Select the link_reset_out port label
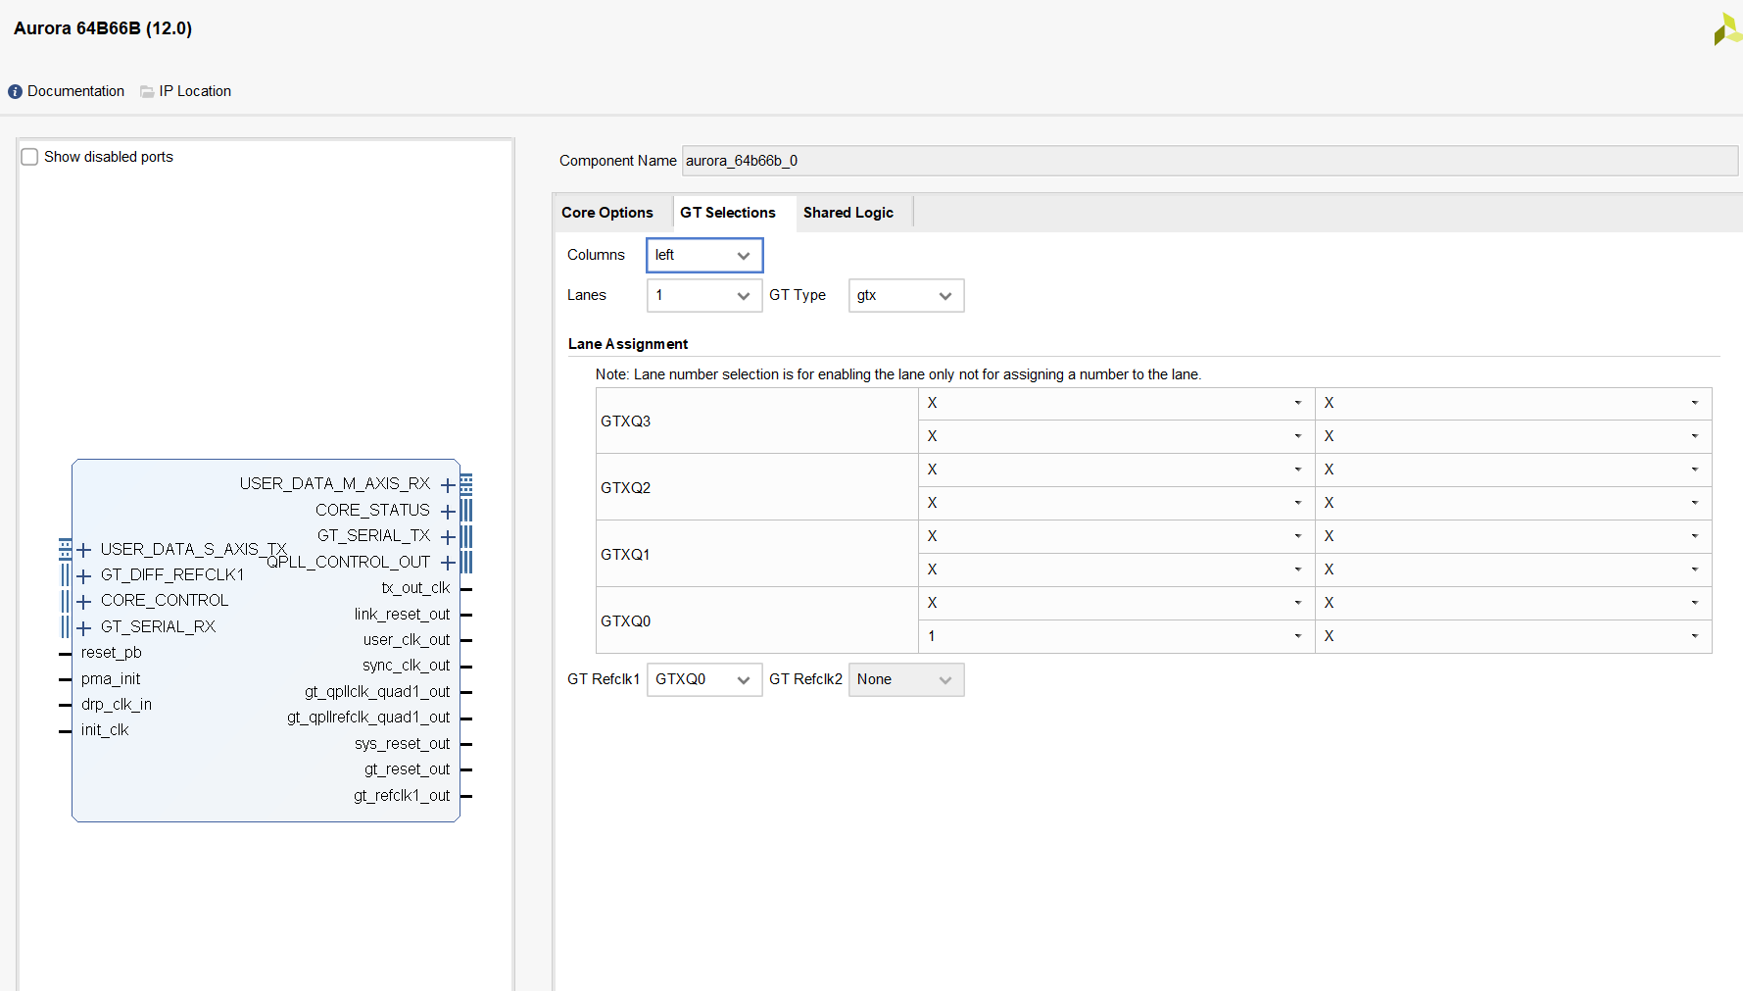This screenshot has height=991, width=1743. pos(402,615)
